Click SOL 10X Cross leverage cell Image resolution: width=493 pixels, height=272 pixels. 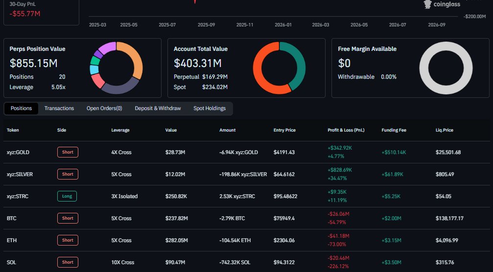coord(122,262)
